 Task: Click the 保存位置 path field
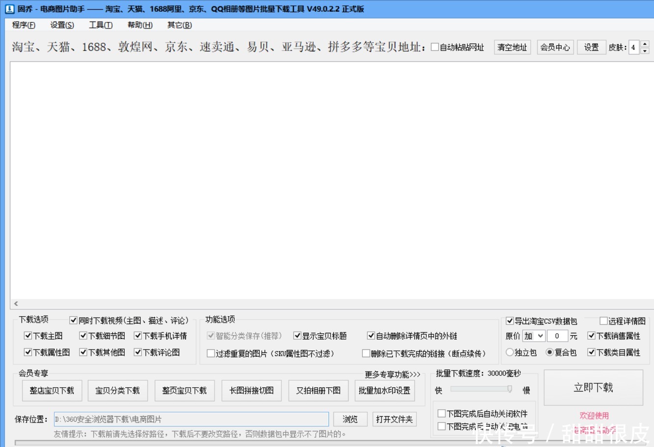(191, 419)
